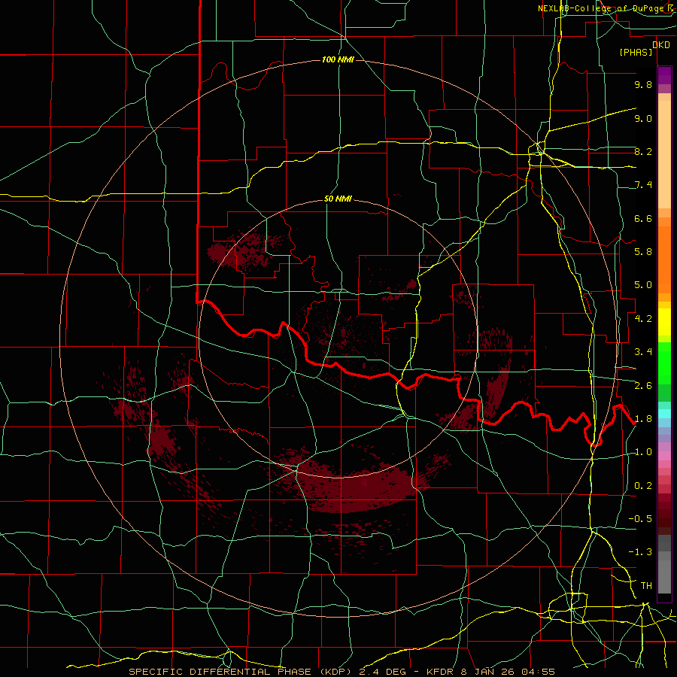This screenshot has width=677, height=677.
Task: Pick the bright green segment of the color bar
Action: [x=664, y=363]
